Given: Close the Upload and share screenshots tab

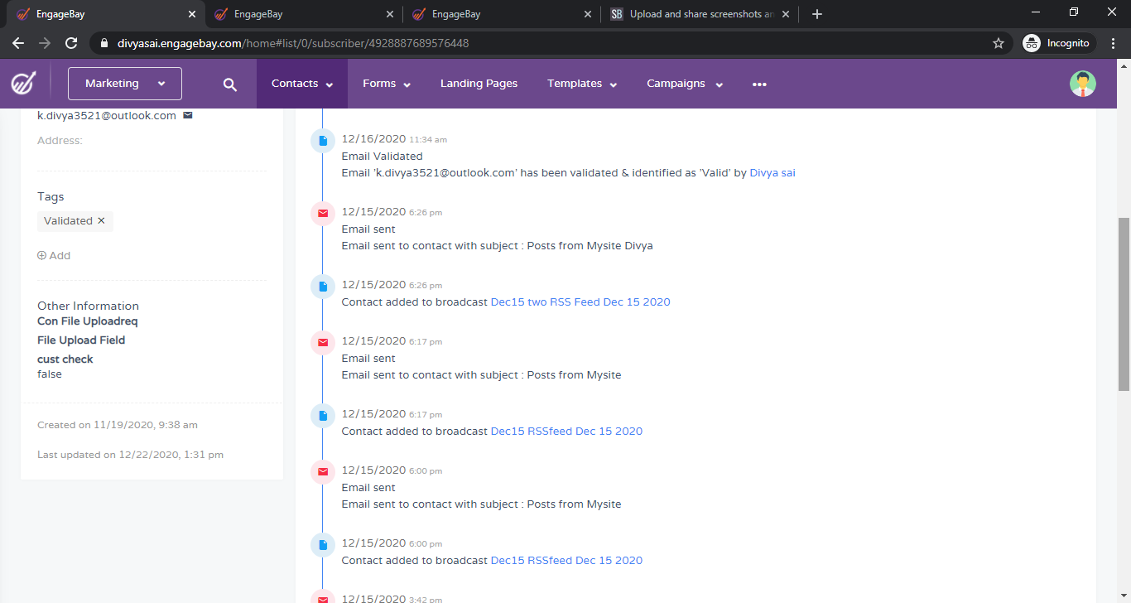Looking at the screenshot, I should tap(787, 14).
